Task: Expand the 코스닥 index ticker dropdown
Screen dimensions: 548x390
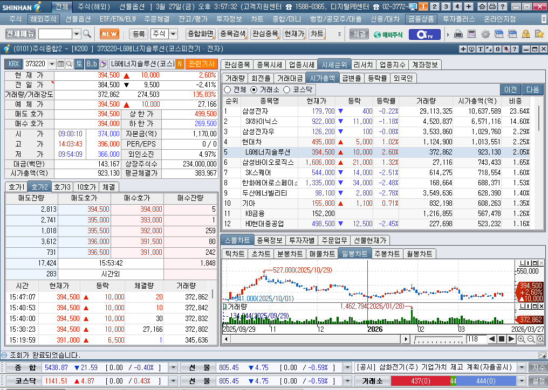Action: (173, 381)
